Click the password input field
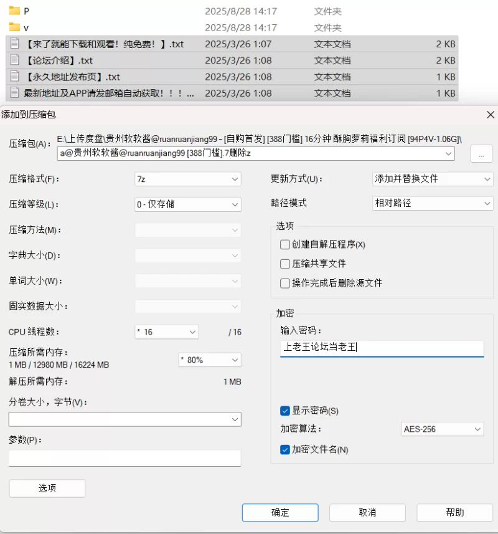 coord(382,348)
